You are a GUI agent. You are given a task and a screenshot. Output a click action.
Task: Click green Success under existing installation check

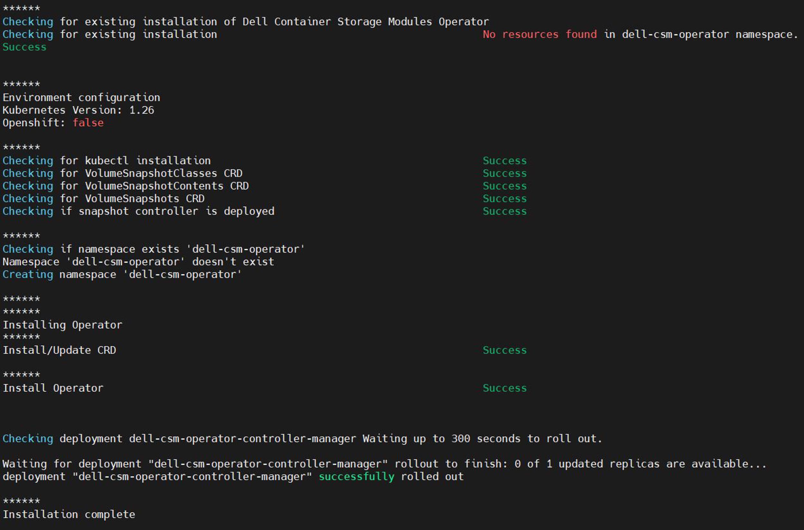tap(24, 47)
